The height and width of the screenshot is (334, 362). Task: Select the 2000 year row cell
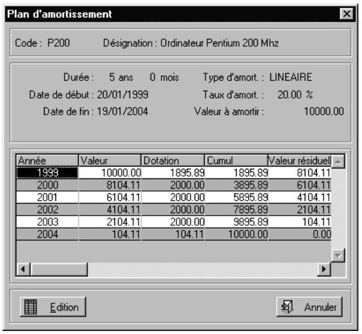coord(48,185)
